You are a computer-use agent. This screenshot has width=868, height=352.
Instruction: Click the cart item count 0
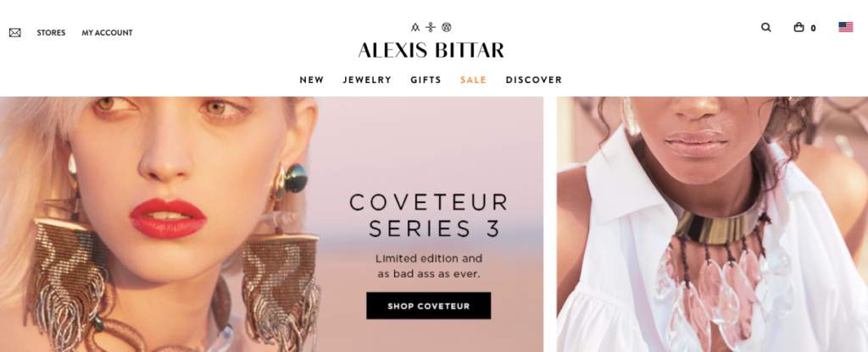pyautogui.click(x=813, y=28)
